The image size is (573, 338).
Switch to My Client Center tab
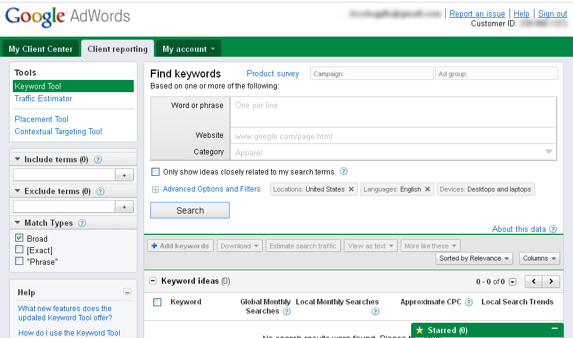(40, 49)
